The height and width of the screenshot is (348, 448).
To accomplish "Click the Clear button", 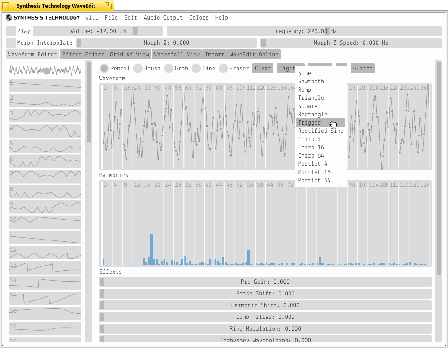I will coord(263,69).
